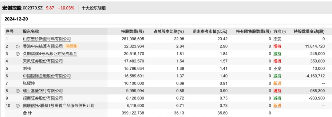Sort by 期末参考市值(亿元) column header
This screenshot has height=117, width=332.
[210, 32]
